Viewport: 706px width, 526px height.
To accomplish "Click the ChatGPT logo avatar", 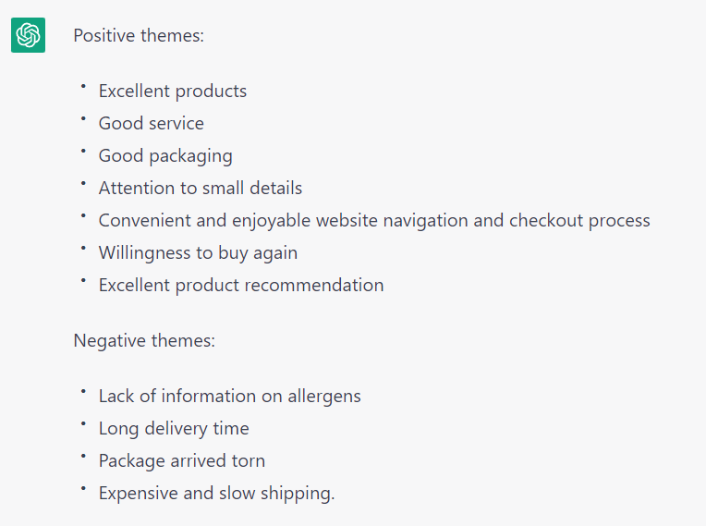I will pyautogui.click(x=28, y=35).
